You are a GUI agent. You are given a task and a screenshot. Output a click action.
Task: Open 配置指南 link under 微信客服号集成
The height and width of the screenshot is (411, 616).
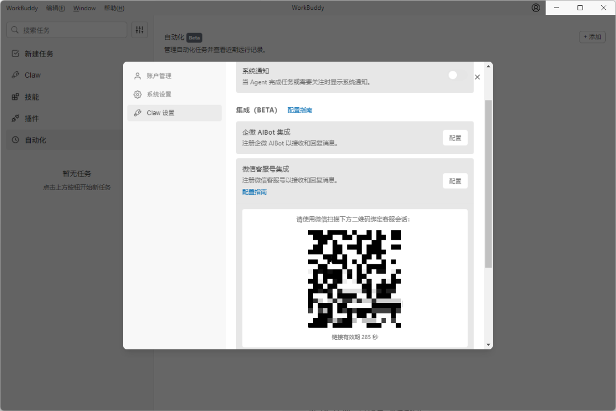tap(254, 192)
